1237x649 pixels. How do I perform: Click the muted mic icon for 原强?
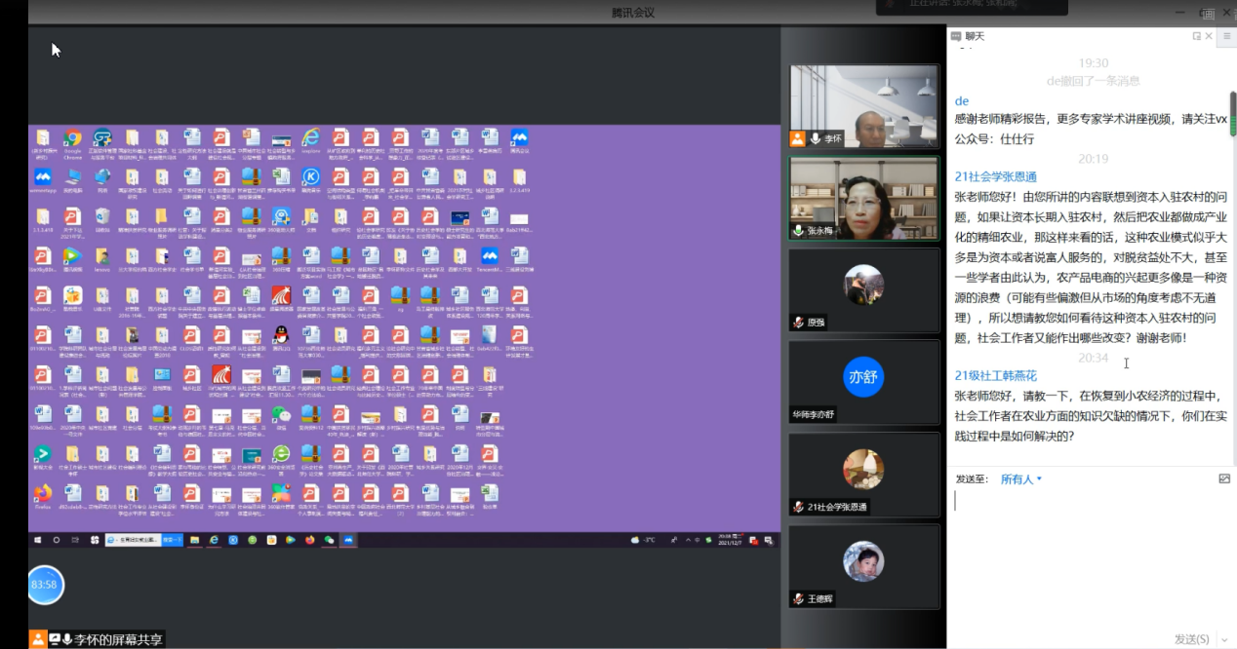[798, 323]
